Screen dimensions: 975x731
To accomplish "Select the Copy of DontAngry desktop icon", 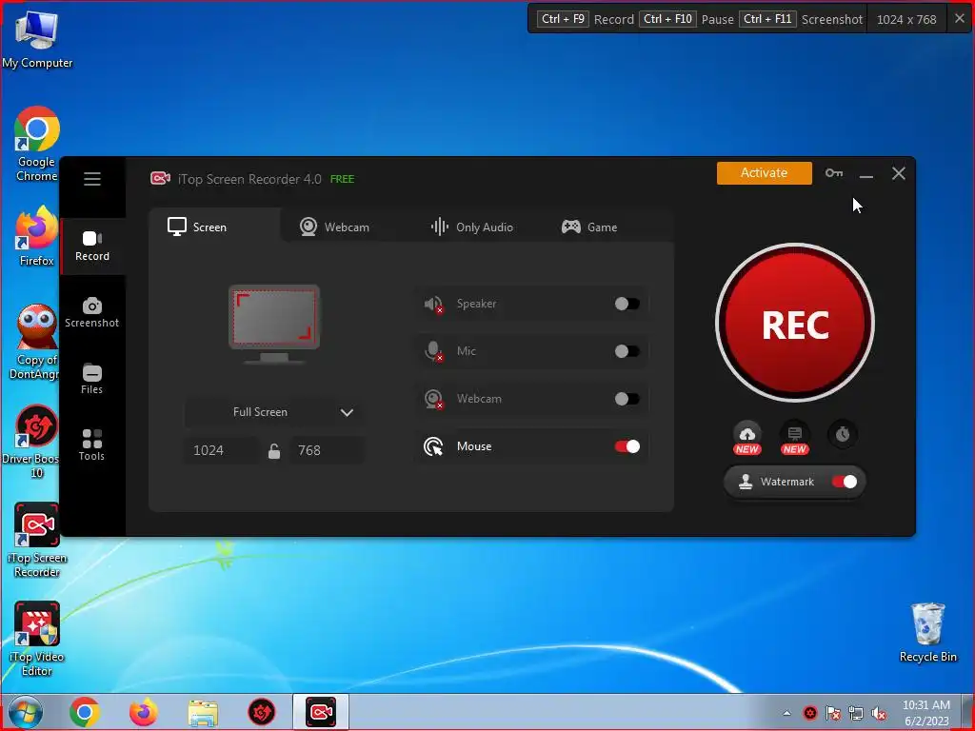I will (36, 342).
